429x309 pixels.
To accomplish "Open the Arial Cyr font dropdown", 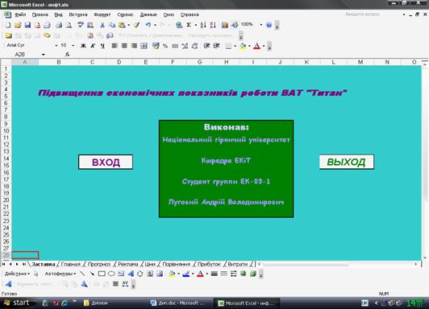I will pyautogui.click(x=56, y=46).
